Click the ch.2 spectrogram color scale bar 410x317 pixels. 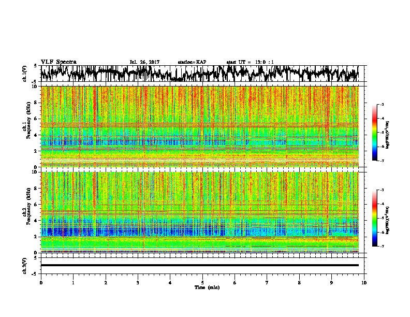pos(374,218)
